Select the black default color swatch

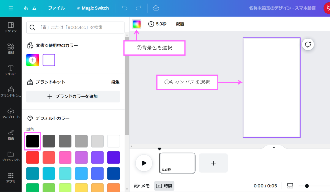click(x=33, y=141)
